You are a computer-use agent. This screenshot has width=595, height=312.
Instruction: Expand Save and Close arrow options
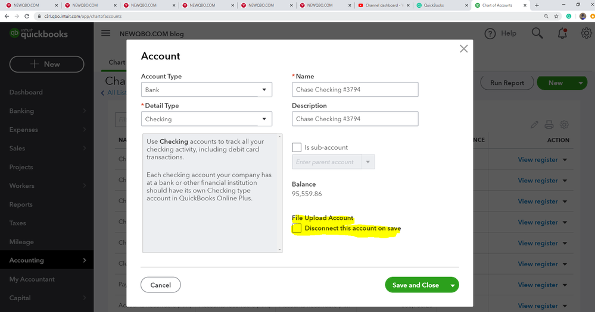453,285
